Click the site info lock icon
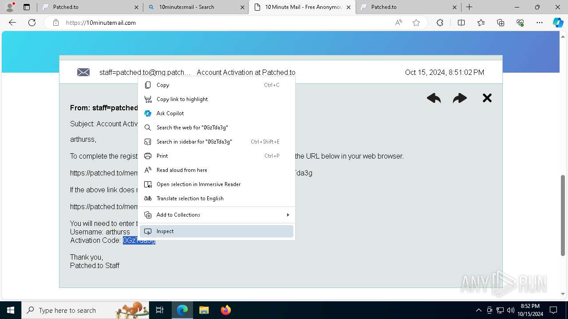568x319 pixels. pyautogui.click(x=56, y=23)
